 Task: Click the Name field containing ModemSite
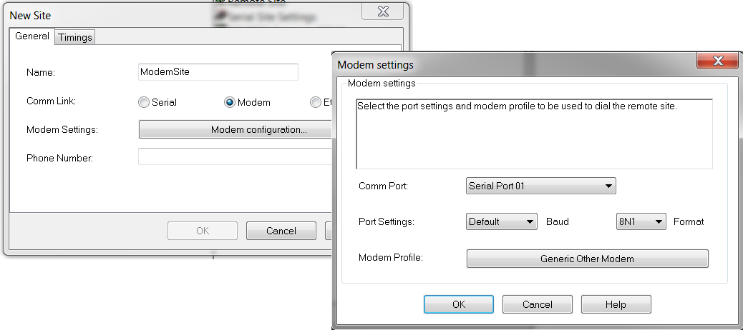[218, 72]
